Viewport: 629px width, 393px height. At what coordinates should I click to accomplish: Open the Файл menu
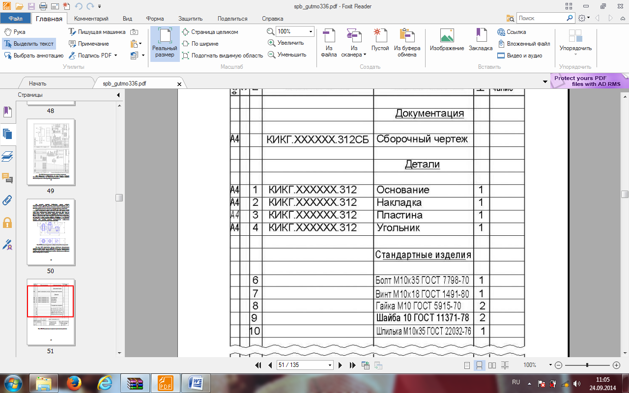tap(15, 19)
